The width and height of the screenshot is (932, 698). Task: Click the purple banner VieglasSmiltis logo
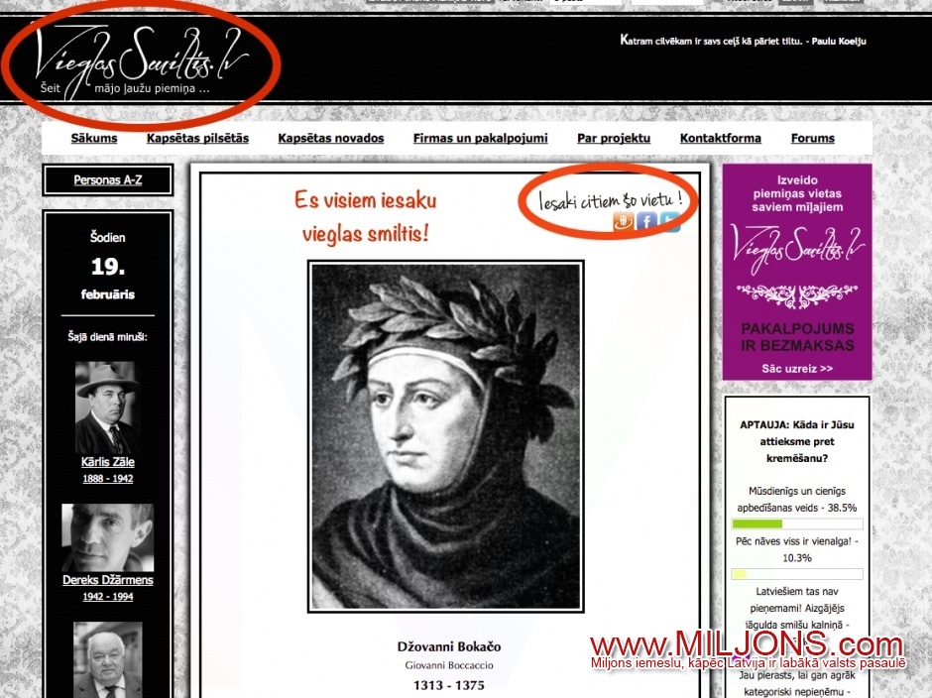tap(797, 244)
